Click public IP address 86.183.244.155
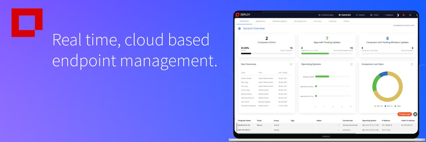The width and height of the screenshot is (426, 142). pyautogui.click(x=407, y=125)
